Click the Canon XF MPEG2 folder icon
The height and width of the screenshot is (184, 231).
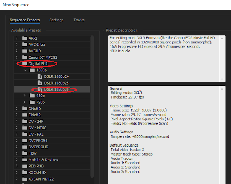25,57
